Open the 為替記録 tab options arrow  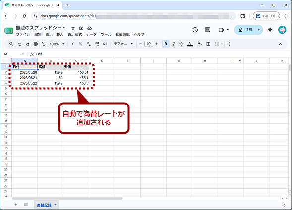point(56,205)
